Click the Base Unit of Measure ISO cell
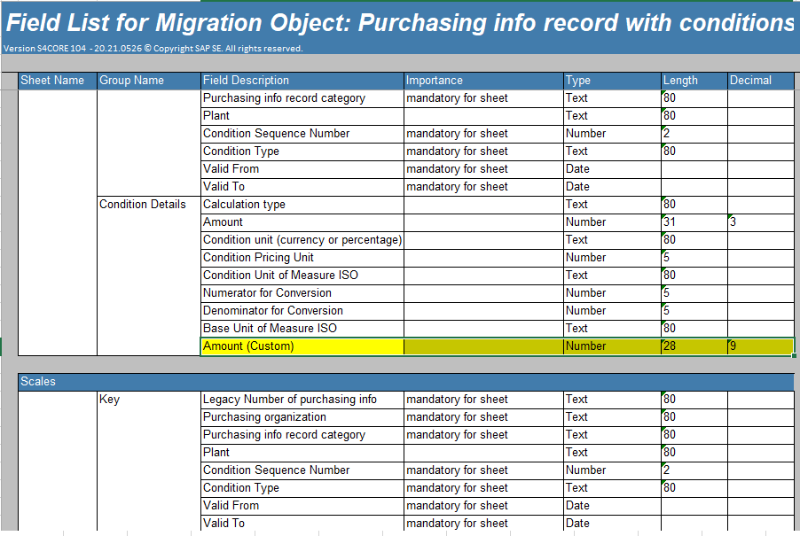The height and width of the screenshot is (536, 800). click(302, 329)
